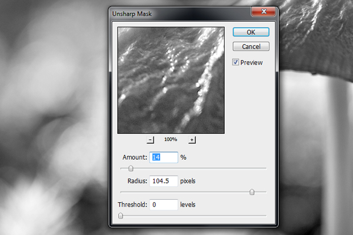Click the Amount label
The width and height of the screenshot is (353, 235).
[135, 157]
